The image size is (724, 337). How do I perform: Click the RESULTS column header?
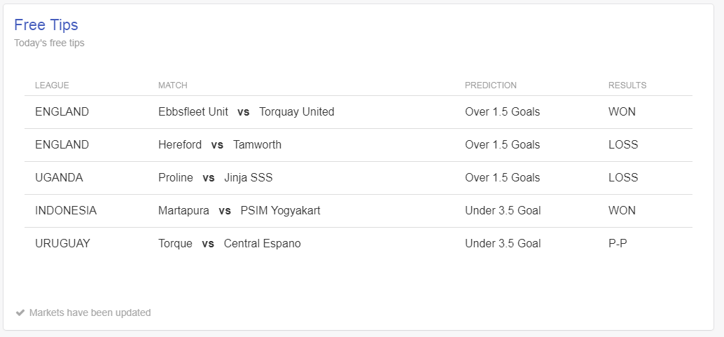pyautogui.click(x=627, y=85)
